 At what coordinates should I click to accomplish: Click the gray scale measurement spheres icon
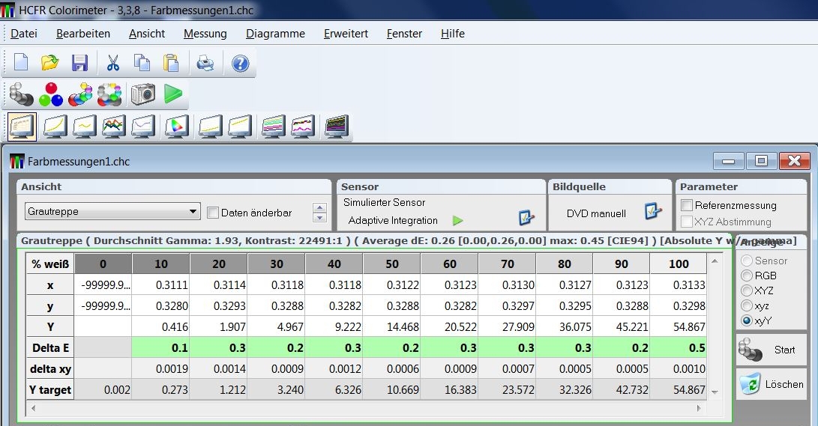pyautogui.click(x=21, y=94)
